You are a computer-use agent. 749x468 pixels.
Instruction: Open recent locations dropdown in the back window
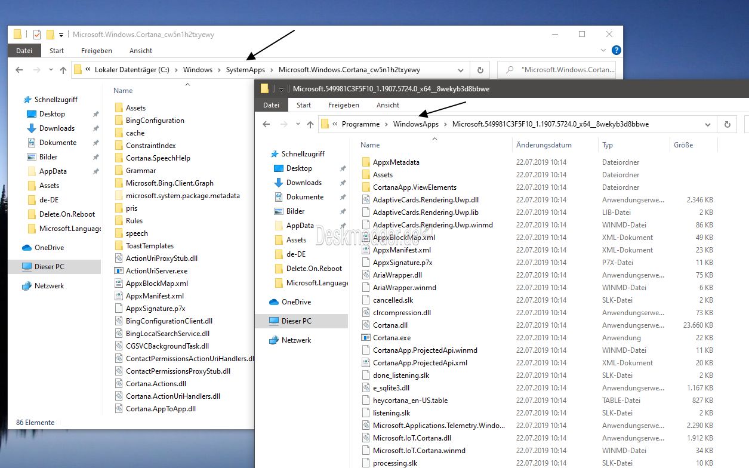click(x=51, y=70)
